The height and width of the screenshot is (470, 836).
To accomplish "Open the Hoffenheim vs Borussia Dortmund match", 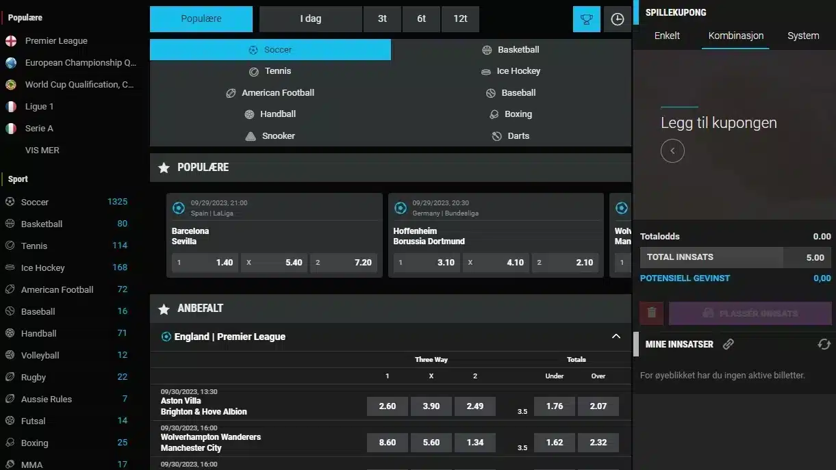I will [496, 235].
